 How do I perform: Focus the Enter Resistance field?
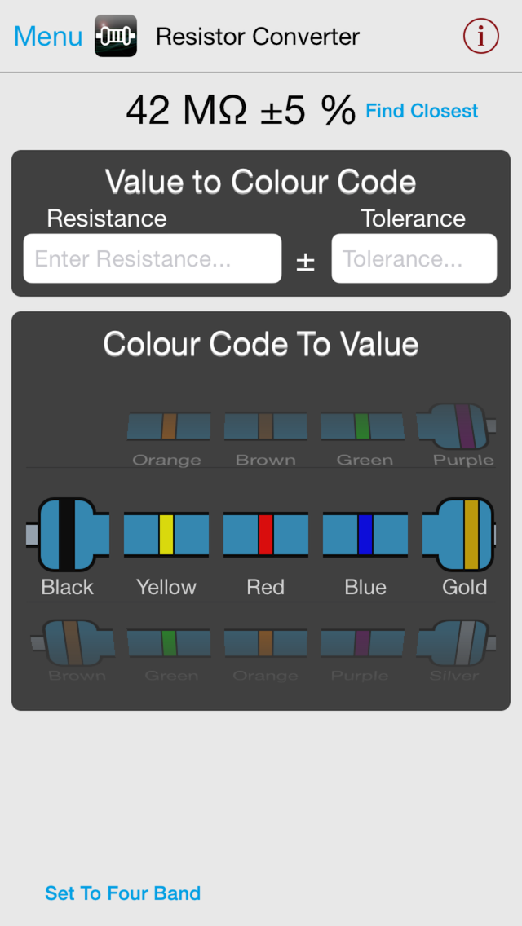pyautogui.click(x=153, y=258)
